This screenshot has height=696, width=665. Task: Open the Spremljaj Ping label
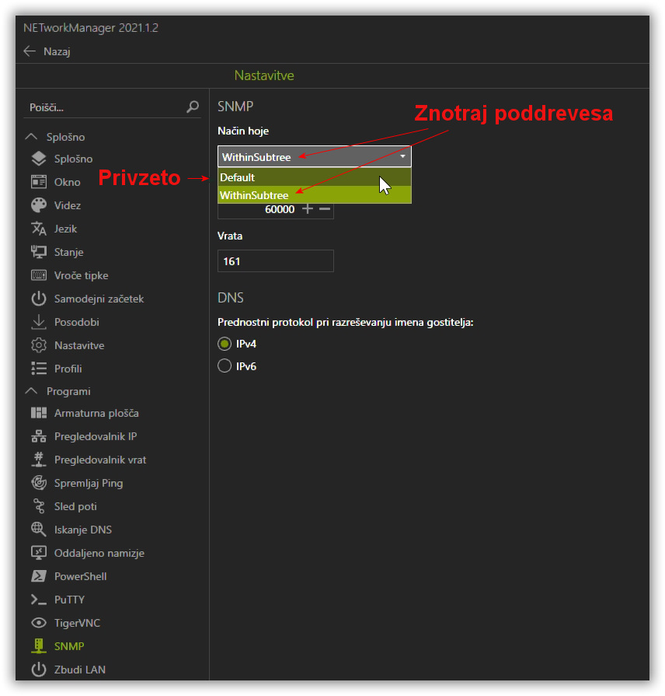(x=89, y=484)
